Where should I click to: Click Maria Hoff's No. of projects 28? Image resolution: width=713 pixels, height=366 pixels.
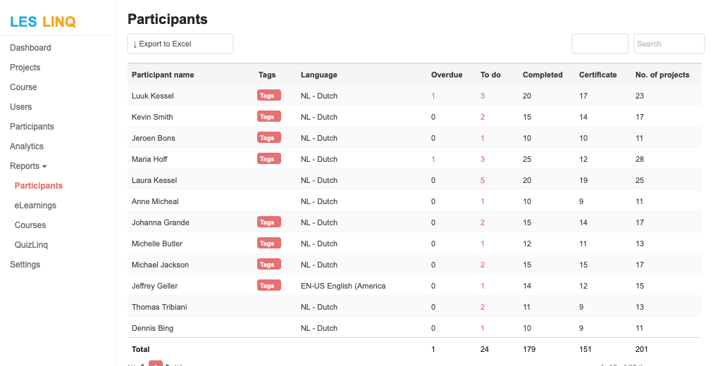pos(640,159)
